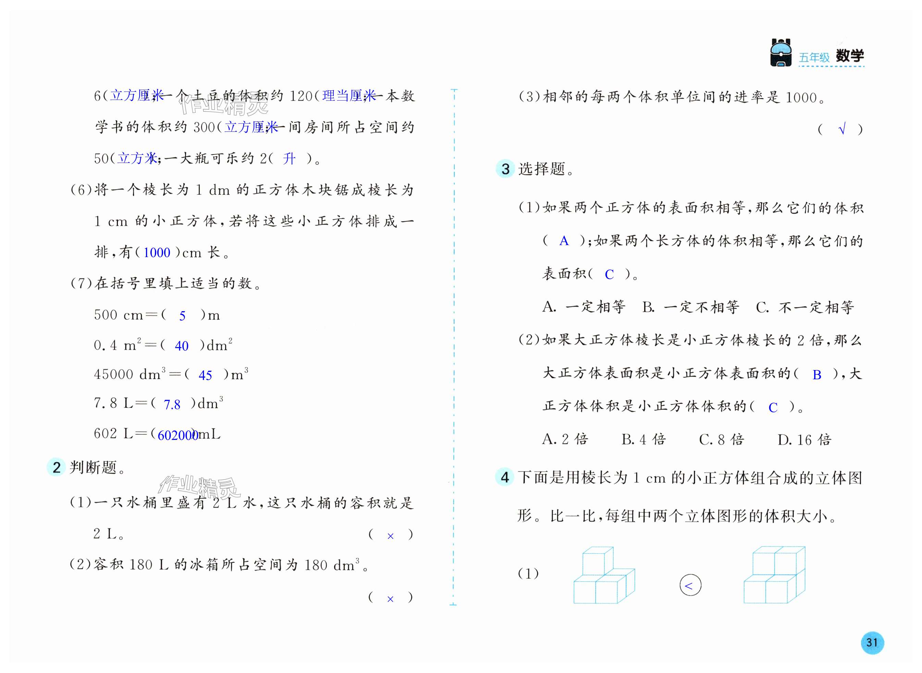Click the answer B in the surface area ratio blank
Screen dimensions: 922x673
coord(817,375)
